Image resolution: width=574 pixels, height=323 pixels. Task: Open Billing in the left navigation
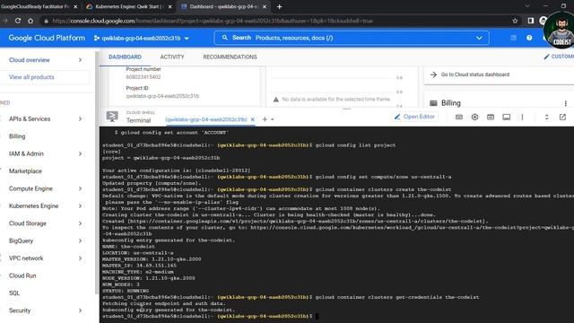point(17,136)
